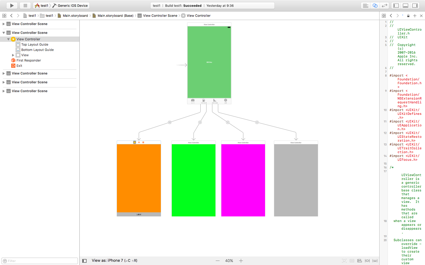
Task: Collapse the View Controller disclosure triangle
Action: (x=8, y=39)
